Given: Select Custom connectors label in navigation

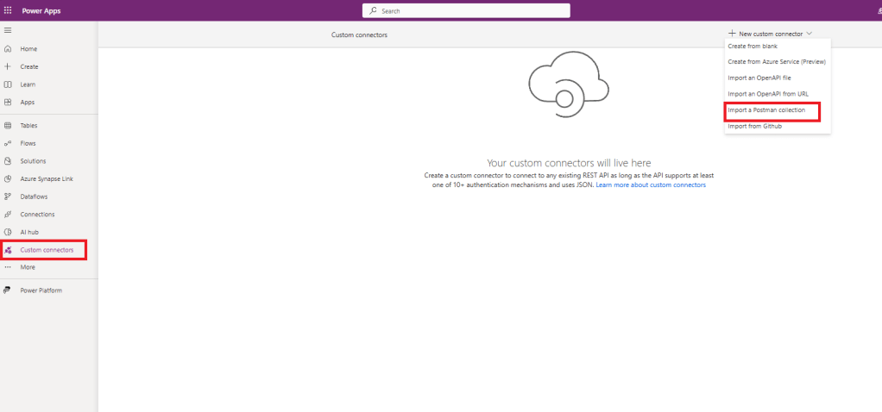Looking at the screenshot, I should (47, 250).
